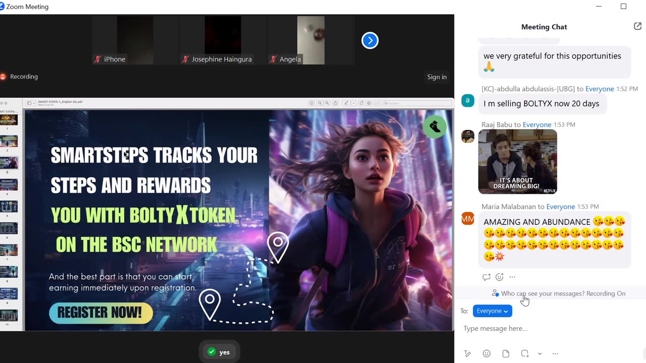Click the Recording indicator
Screen dimensions: 646x363
pos(19,77)
